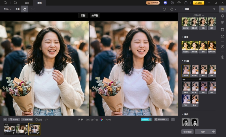Open the crop tool in right sidebar
Image resolution: width=226 pixels, height=137 pixels.
[x=223, y=29]
